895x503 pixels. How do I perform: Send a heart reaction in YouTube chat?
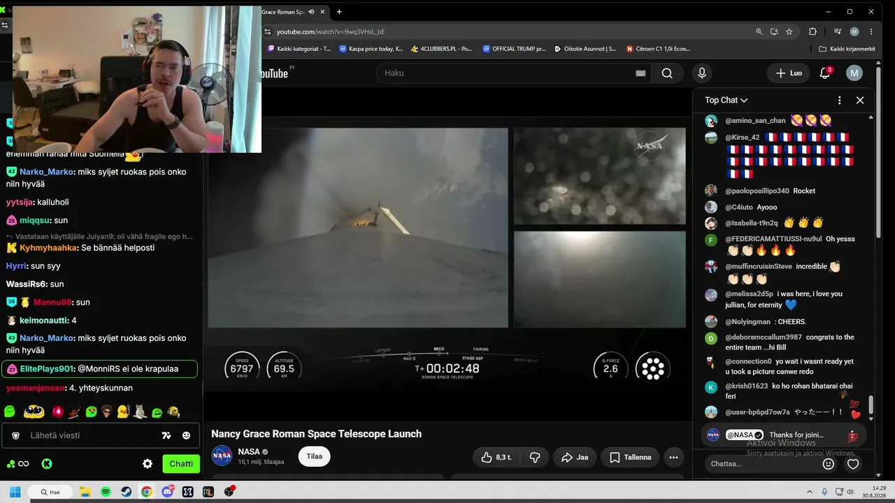pos(853,464)
